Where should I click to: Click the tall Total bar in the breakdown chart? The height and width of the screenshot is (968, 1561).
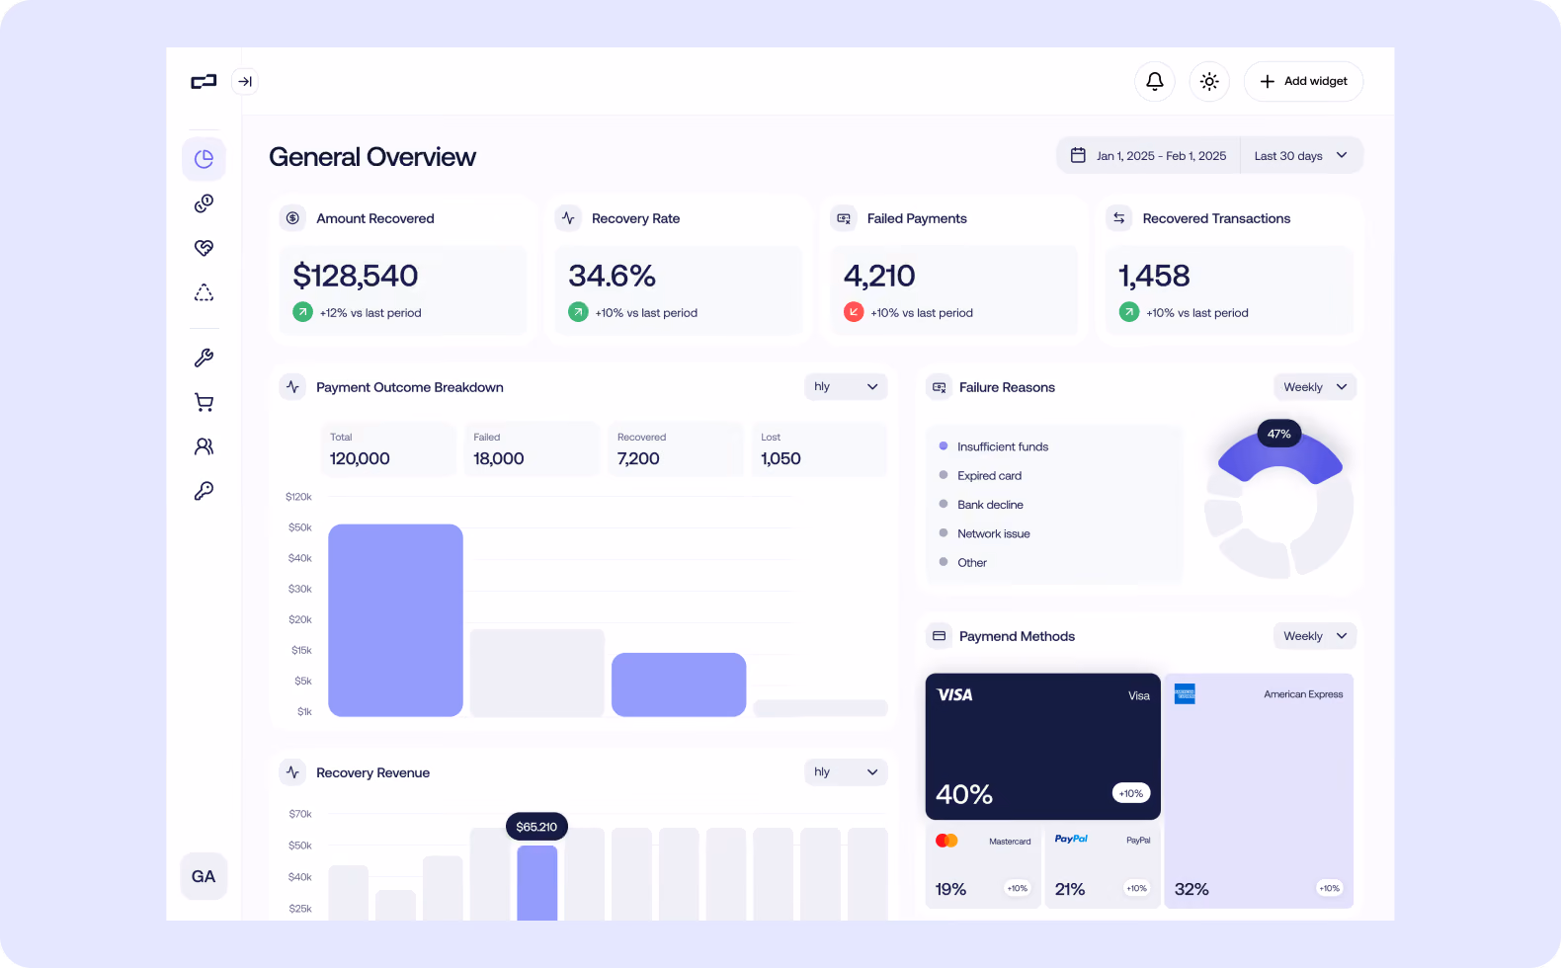(395, 620)
